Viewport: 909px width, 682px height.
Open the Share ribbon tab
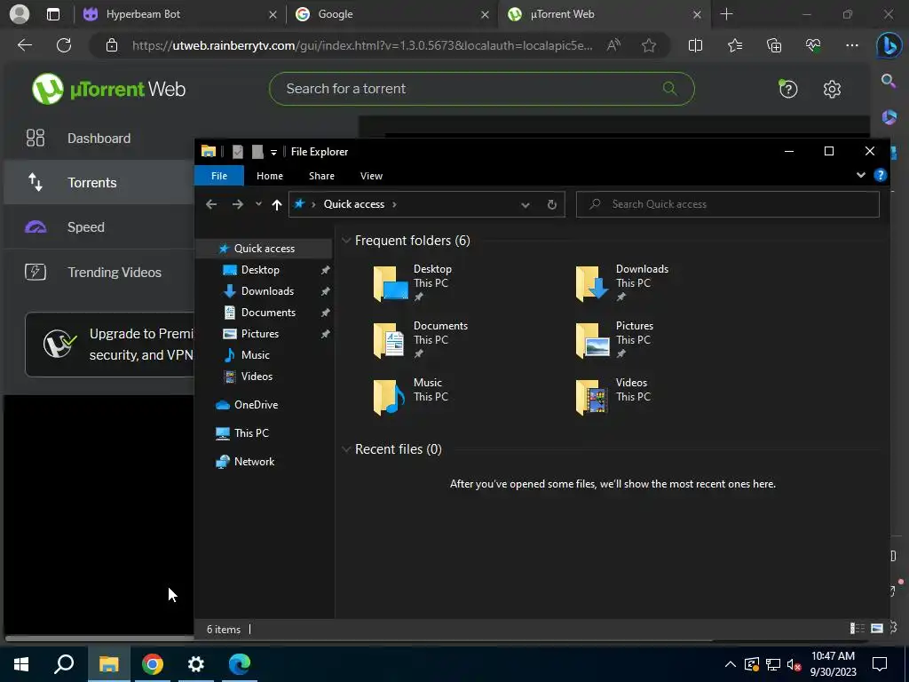[x=321, y=176]
